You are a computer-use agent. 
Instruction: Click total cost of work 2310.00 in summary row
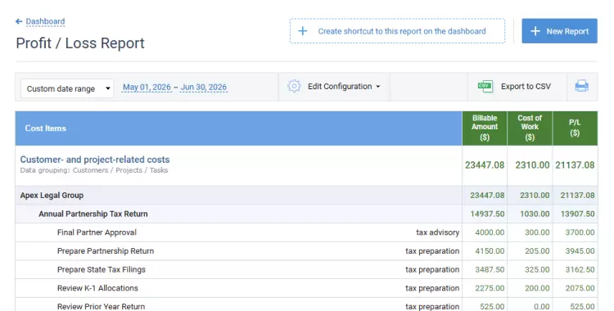[x=532, y=165]
